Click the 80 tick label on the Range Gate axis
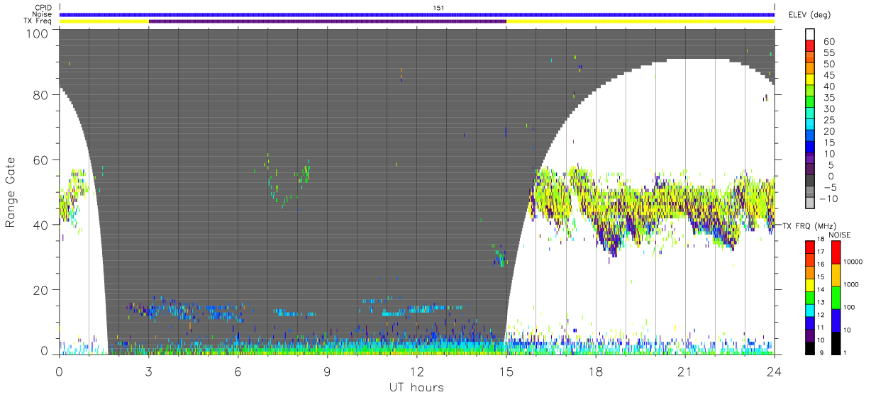The width and height of the screenshot is (871, 402). 42,95
